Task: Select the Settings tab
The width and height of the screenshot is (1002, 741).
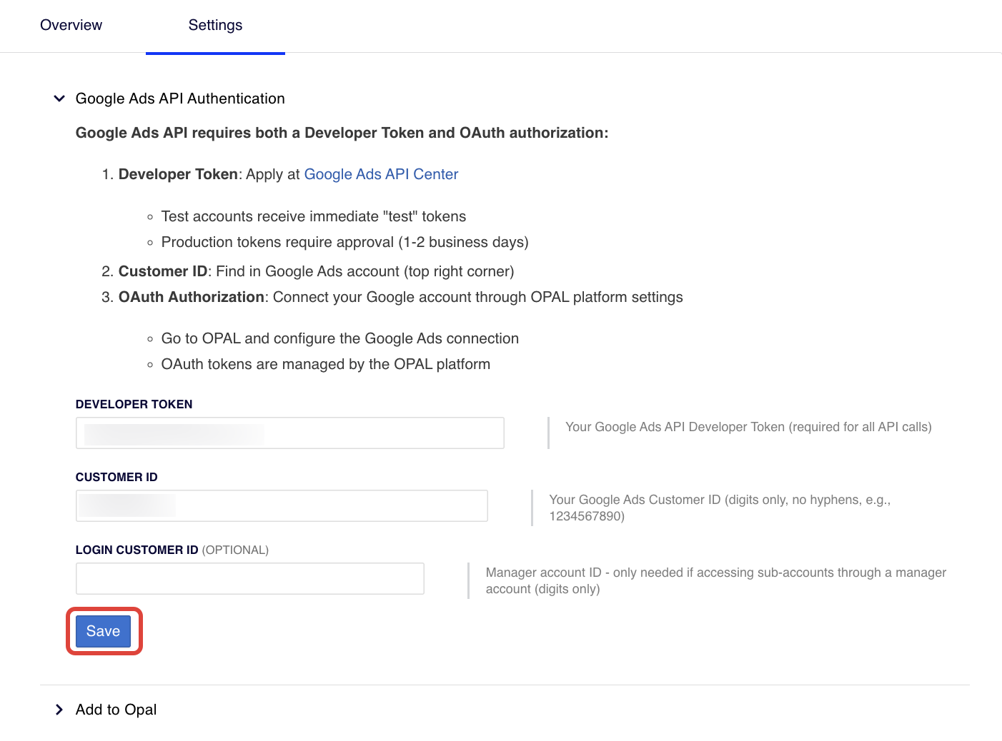Action: (x=215, y=25)
